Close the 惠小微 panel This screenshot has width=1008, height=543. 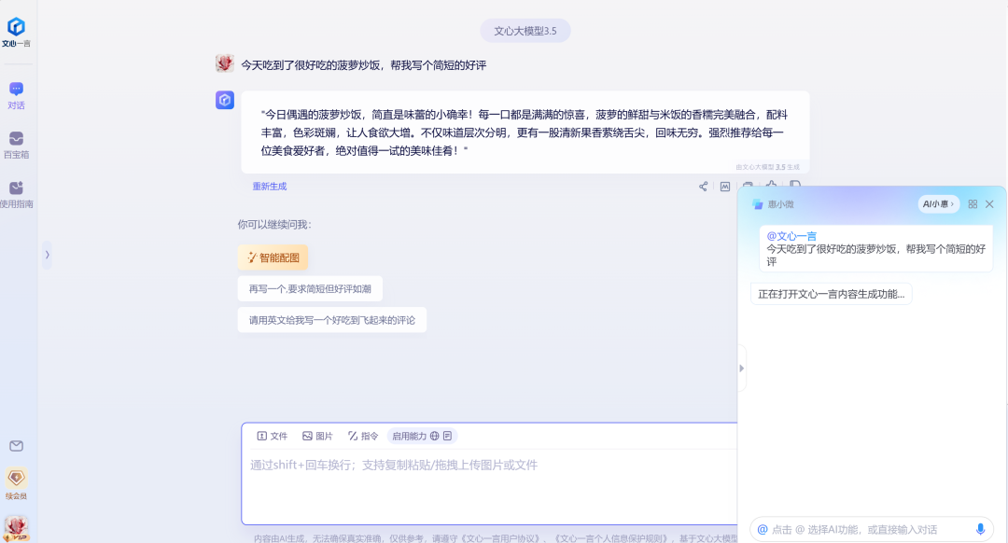click(x=989, y=204)
